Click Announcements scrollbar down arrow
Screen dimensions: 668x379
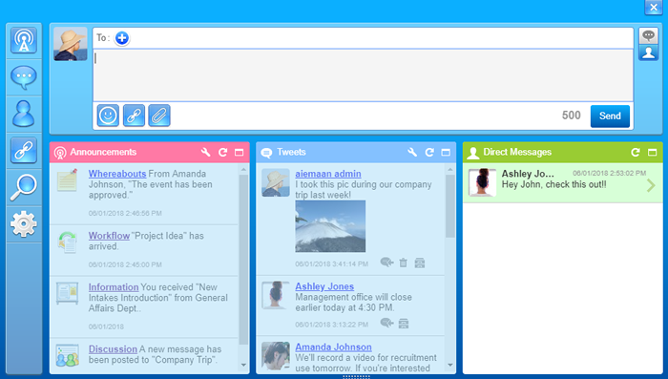243,365
